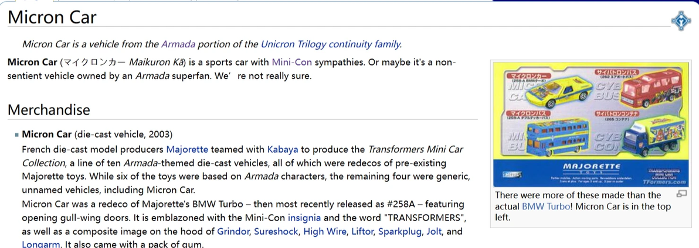
Task: Open the Mini-Con link in the intro
Action: click(292, 62)
